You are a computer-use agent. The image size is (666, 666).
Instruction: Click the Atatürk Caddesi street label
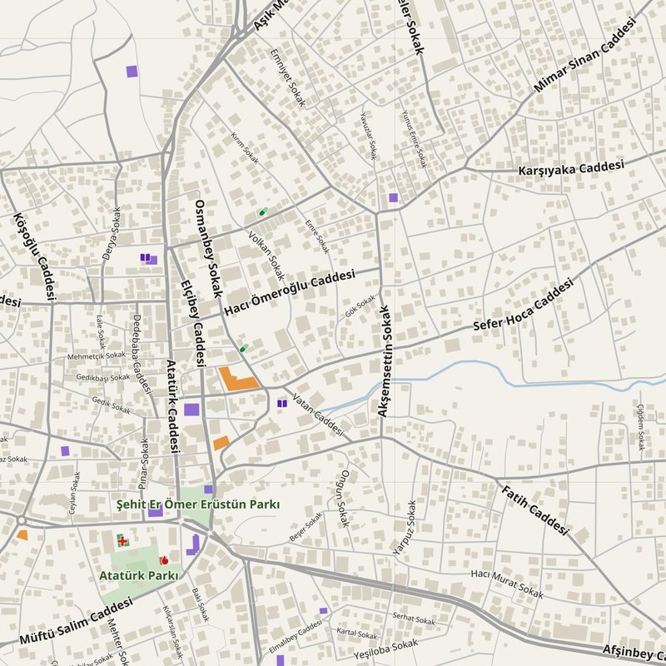[x=172, y=406]
